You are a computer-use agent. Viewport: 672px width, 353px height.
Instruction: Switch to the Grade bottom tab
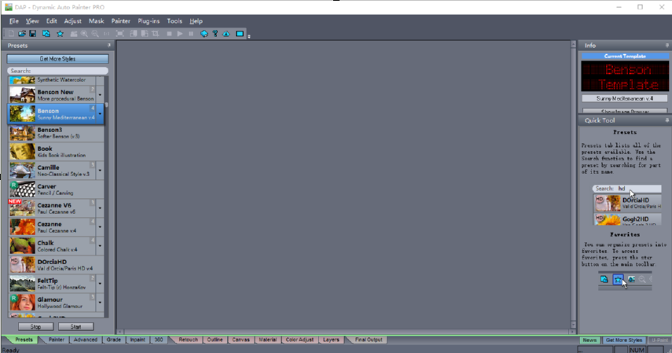tap(113, 340)
